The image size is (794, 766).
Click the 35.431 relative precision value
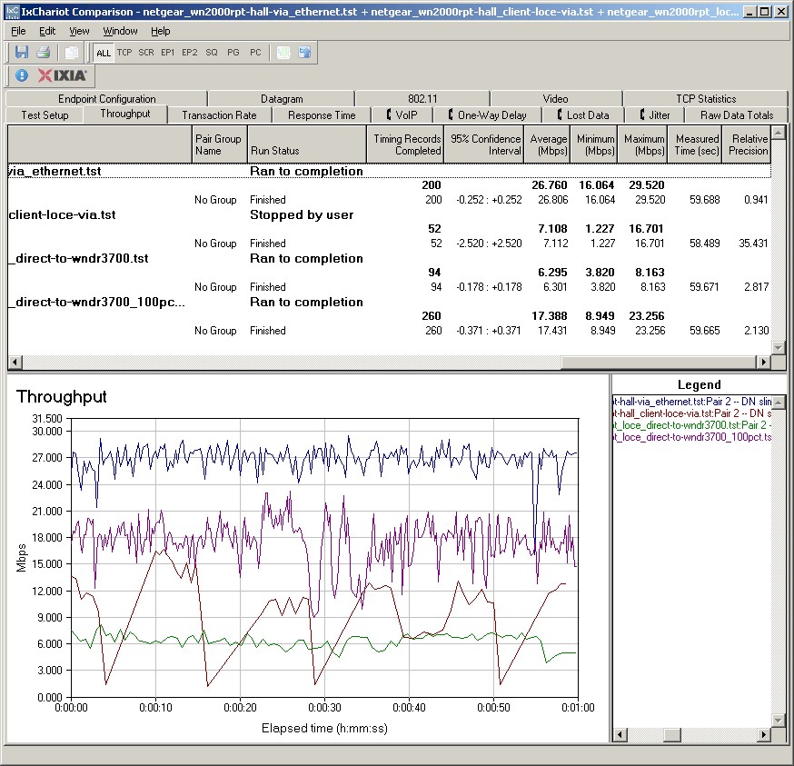point(753,244)
